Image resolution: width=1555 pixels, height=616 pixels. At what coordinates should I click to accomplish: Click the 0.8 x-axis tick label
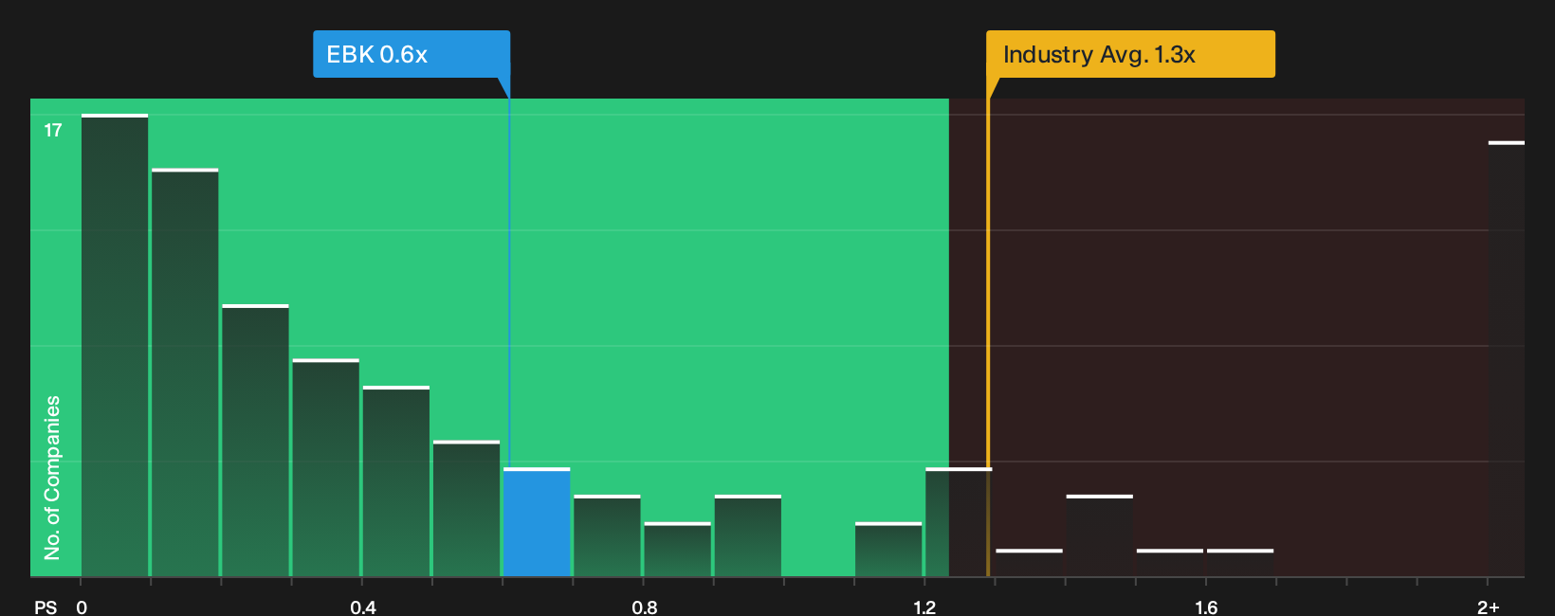click(645, 607)
